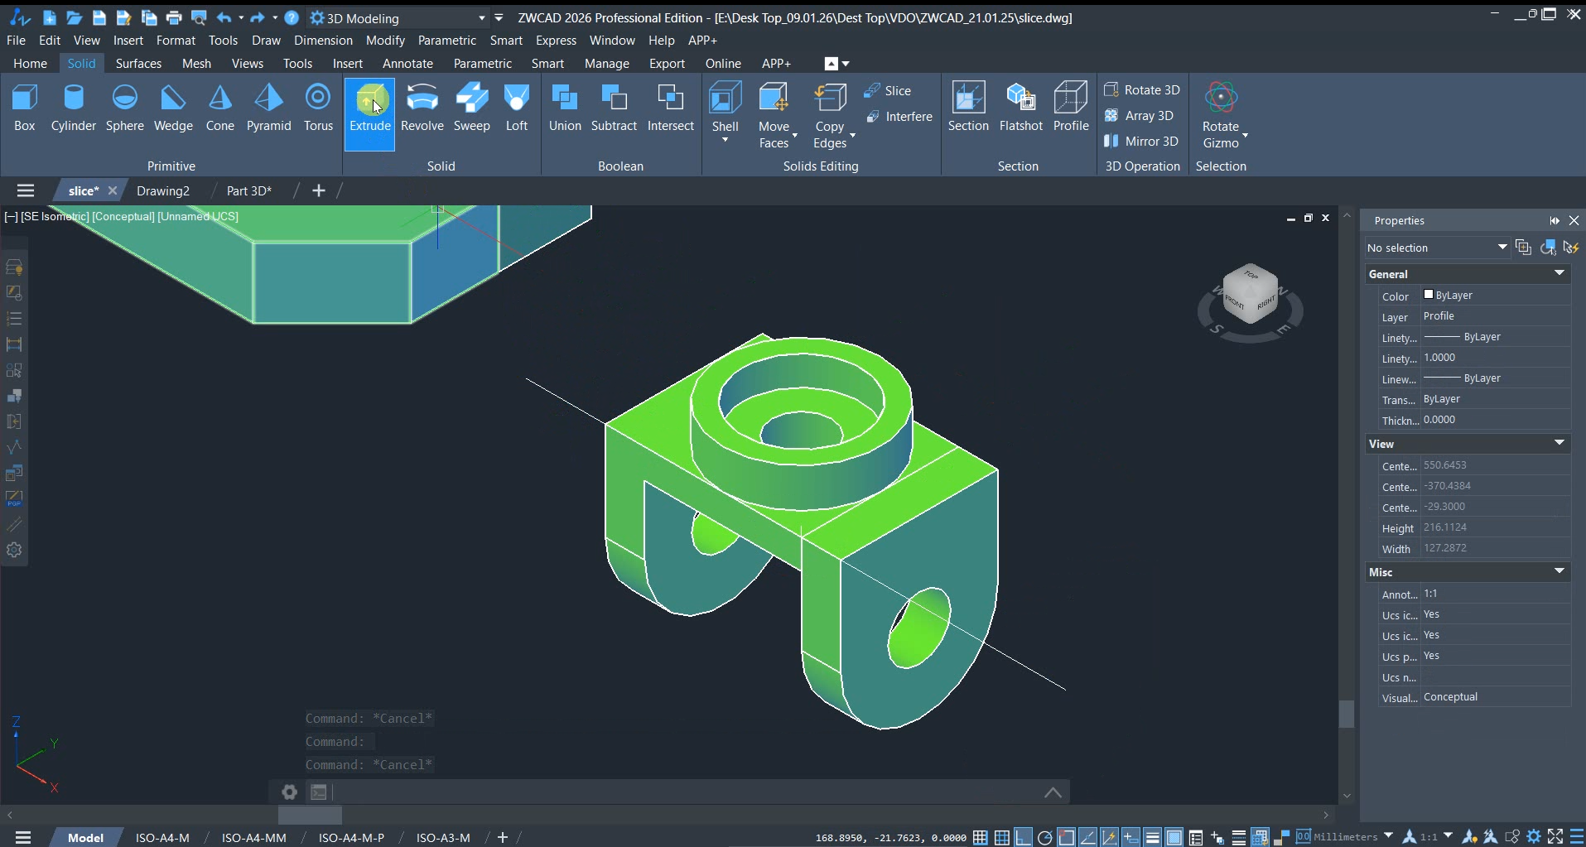Toggle polar tracking in status bar
The width and height of the screenshot is (1586, 847).
click(1044, 837)
